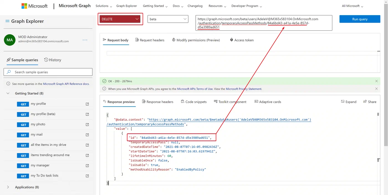Click into the request URL field
The width and height of the screenshot is (388, 195).
tap(264, 23)
